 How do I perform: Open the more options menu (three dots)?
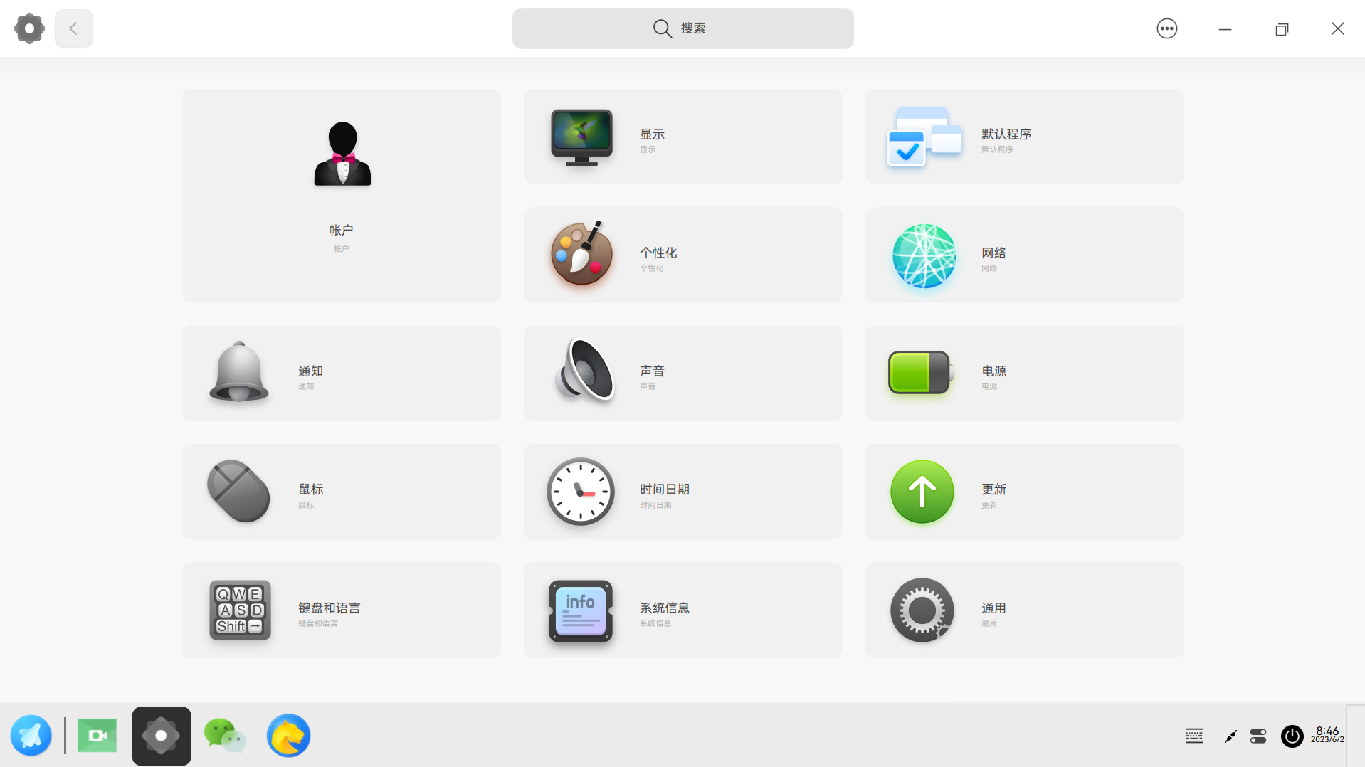pos(1166,28)
